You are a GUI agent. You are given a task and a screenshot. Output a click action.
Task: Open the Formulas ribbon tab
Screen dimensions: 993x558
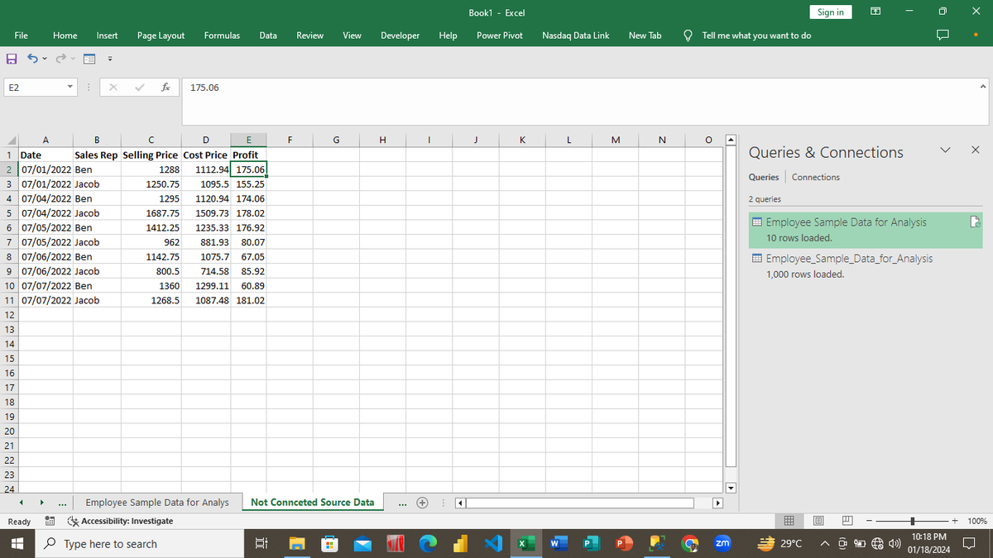[x=222, y=36]
